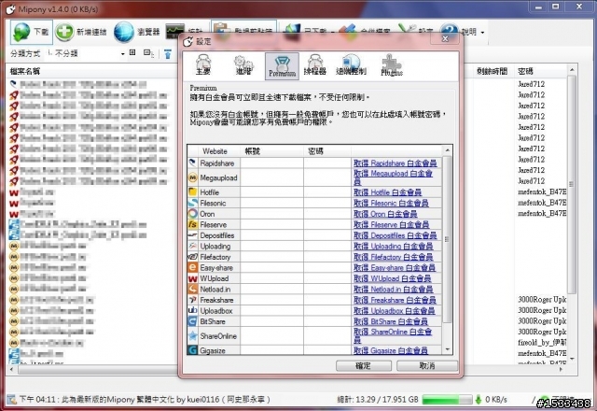Select the BitShare site icon

193,321
